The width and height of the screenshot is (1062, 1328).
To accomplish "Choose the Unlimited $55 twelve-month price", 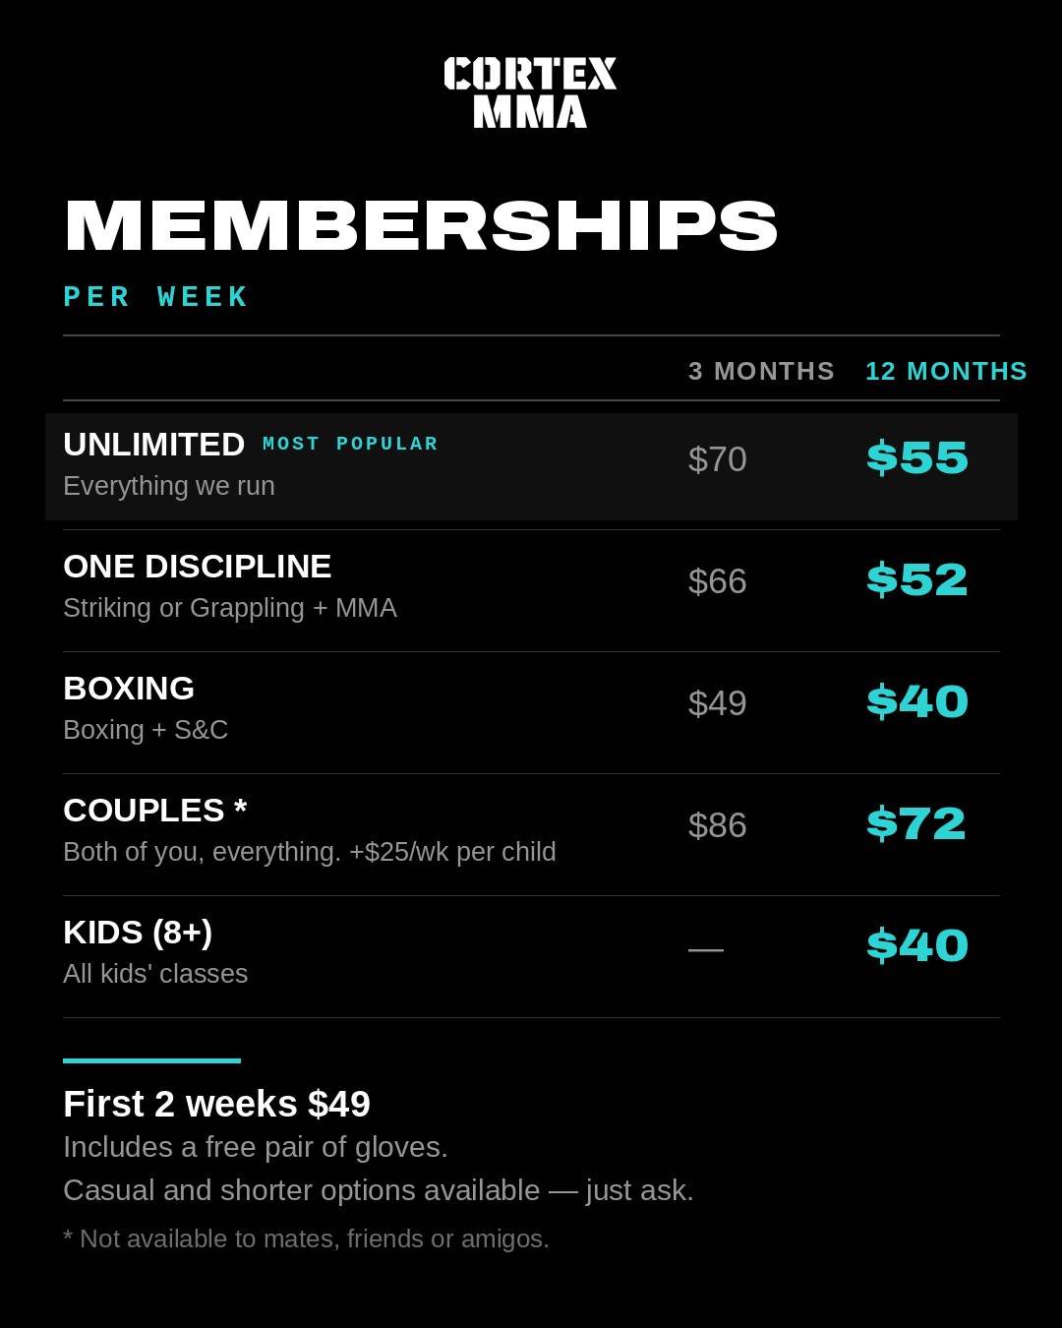I will [x=917, y=458].
